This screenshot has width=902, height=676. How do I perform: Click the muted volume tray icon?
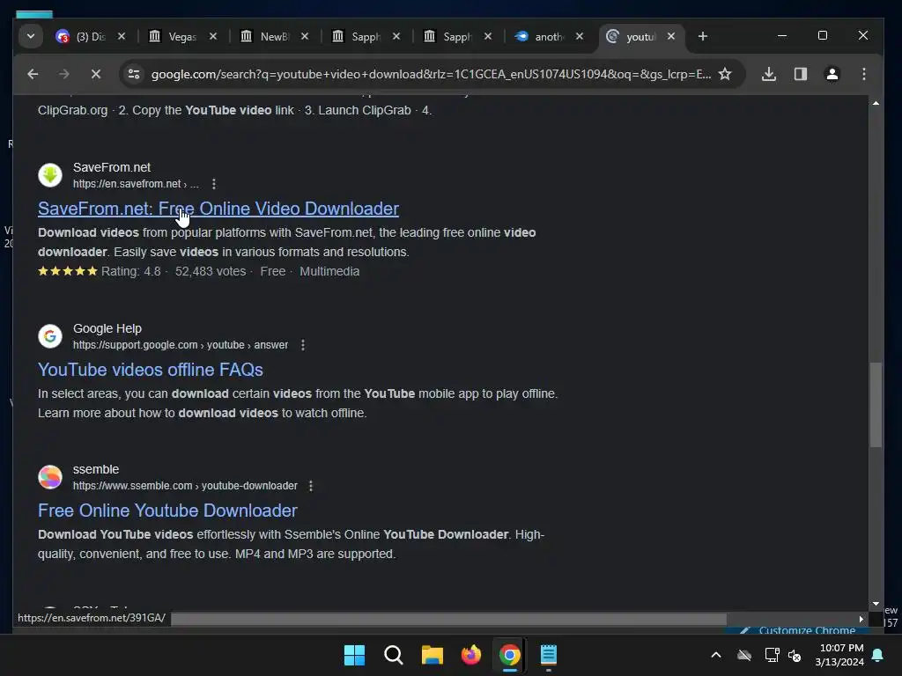click(795, 655)
